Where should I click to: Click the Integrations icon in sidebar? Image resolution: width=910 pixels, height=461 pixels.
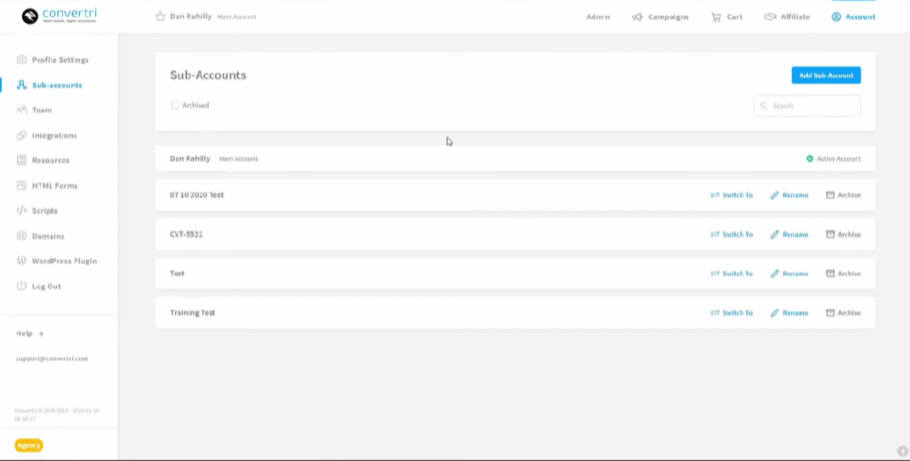pos(22,136)
